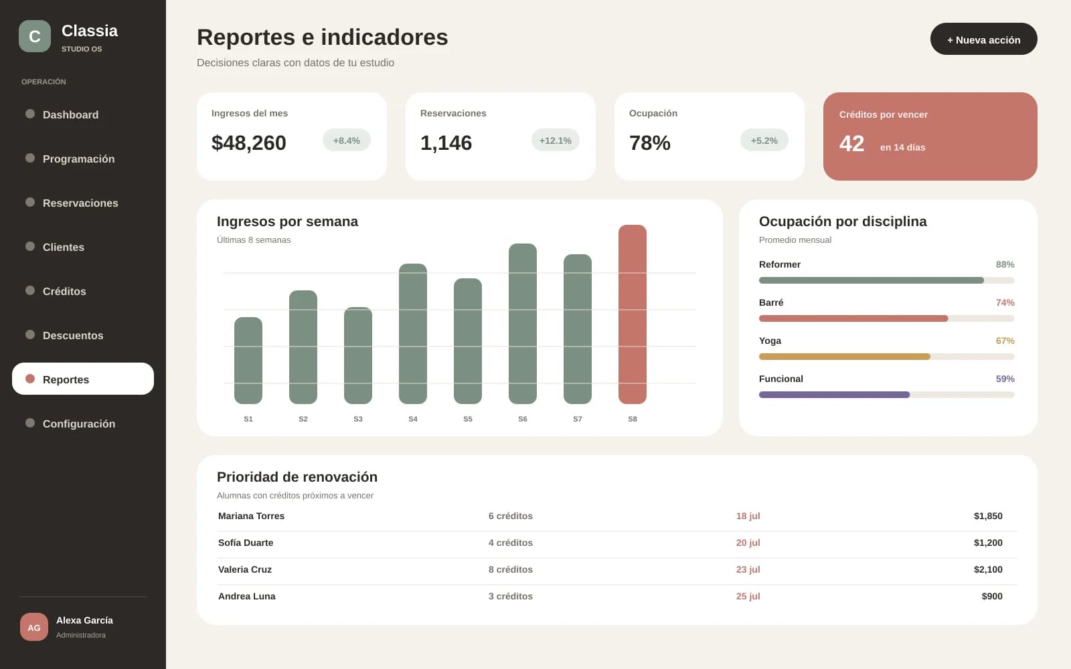Click the $2,100 amount
Screen dimensions: 1071x669
[988, 569]
